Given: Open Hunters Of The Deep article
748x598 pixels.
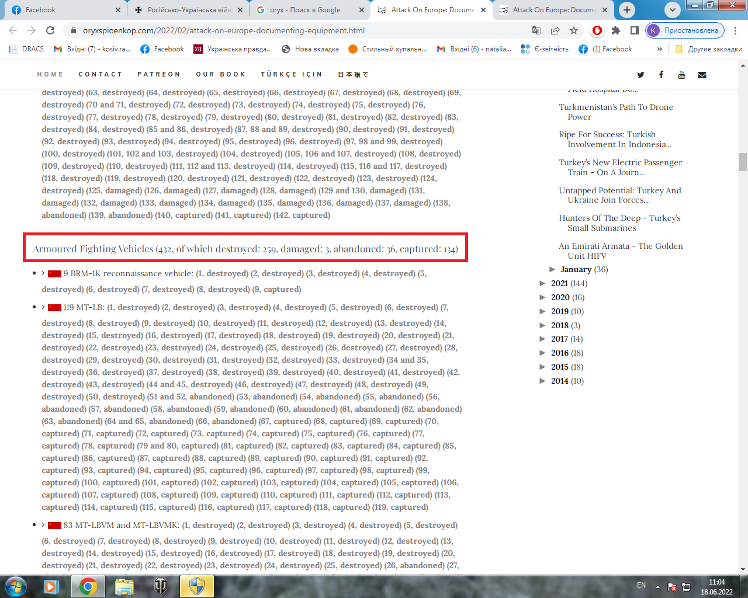Looking at the screenshot, I should [619, 223].
